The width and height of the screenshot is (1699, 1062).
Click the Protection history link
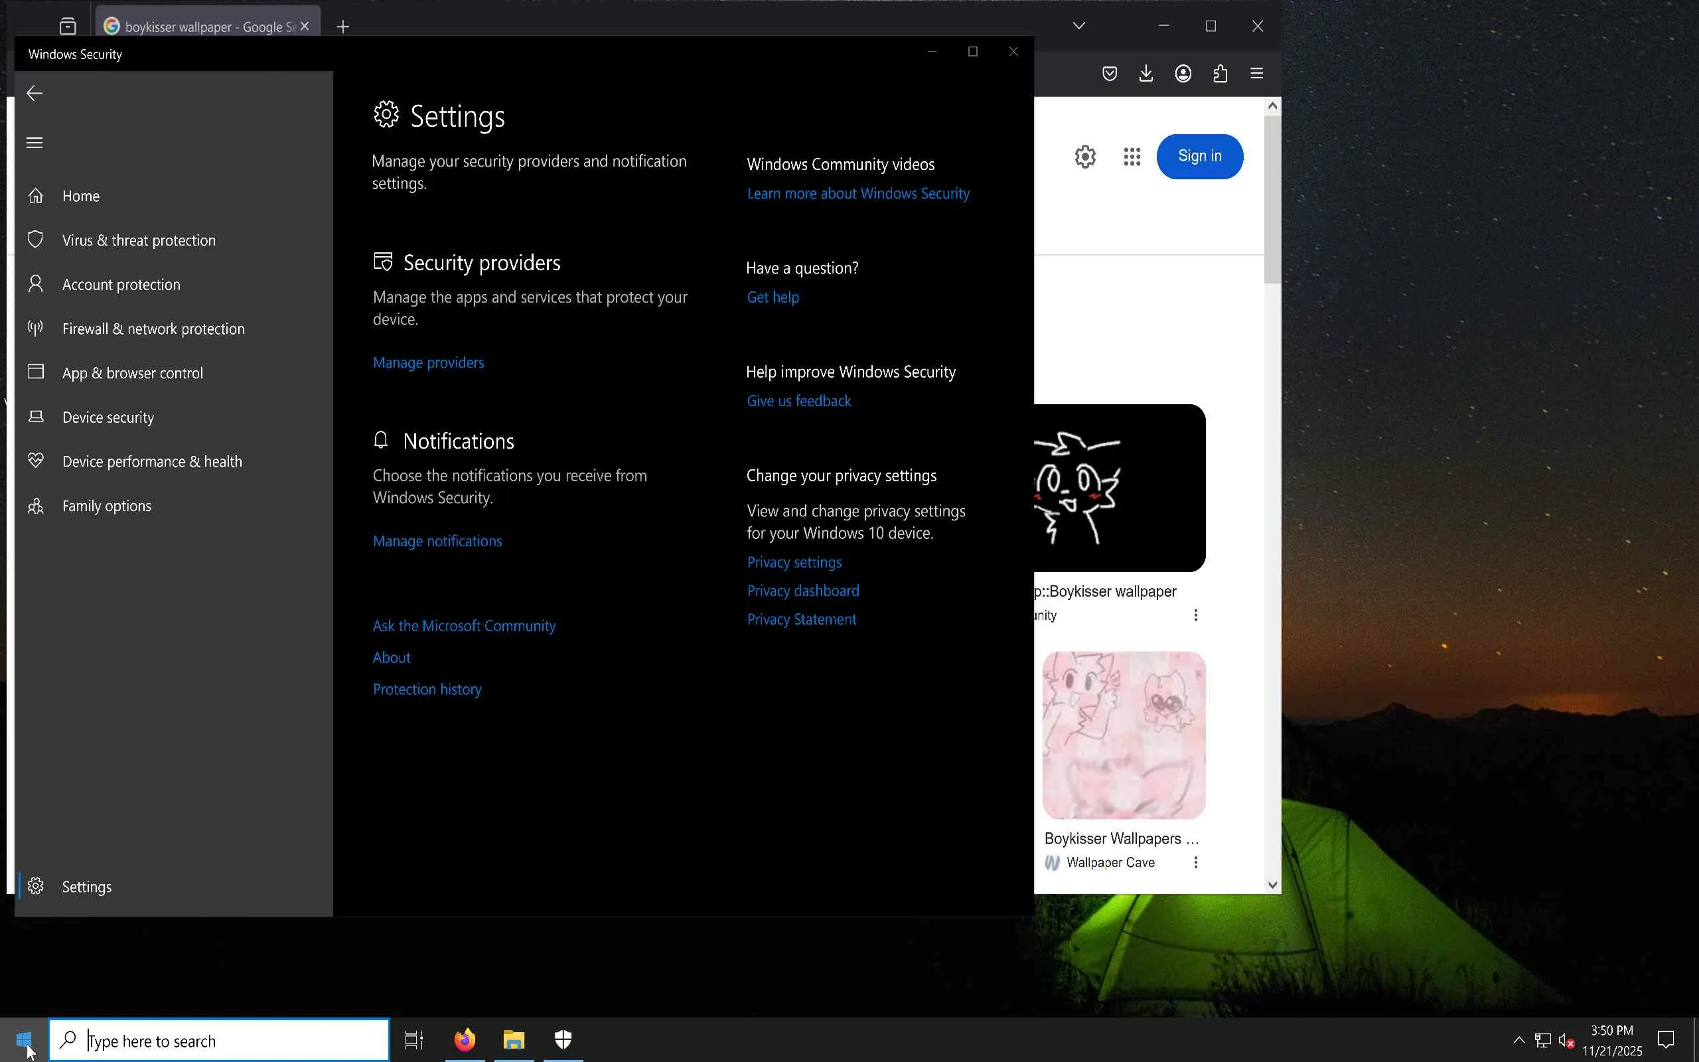427,689
